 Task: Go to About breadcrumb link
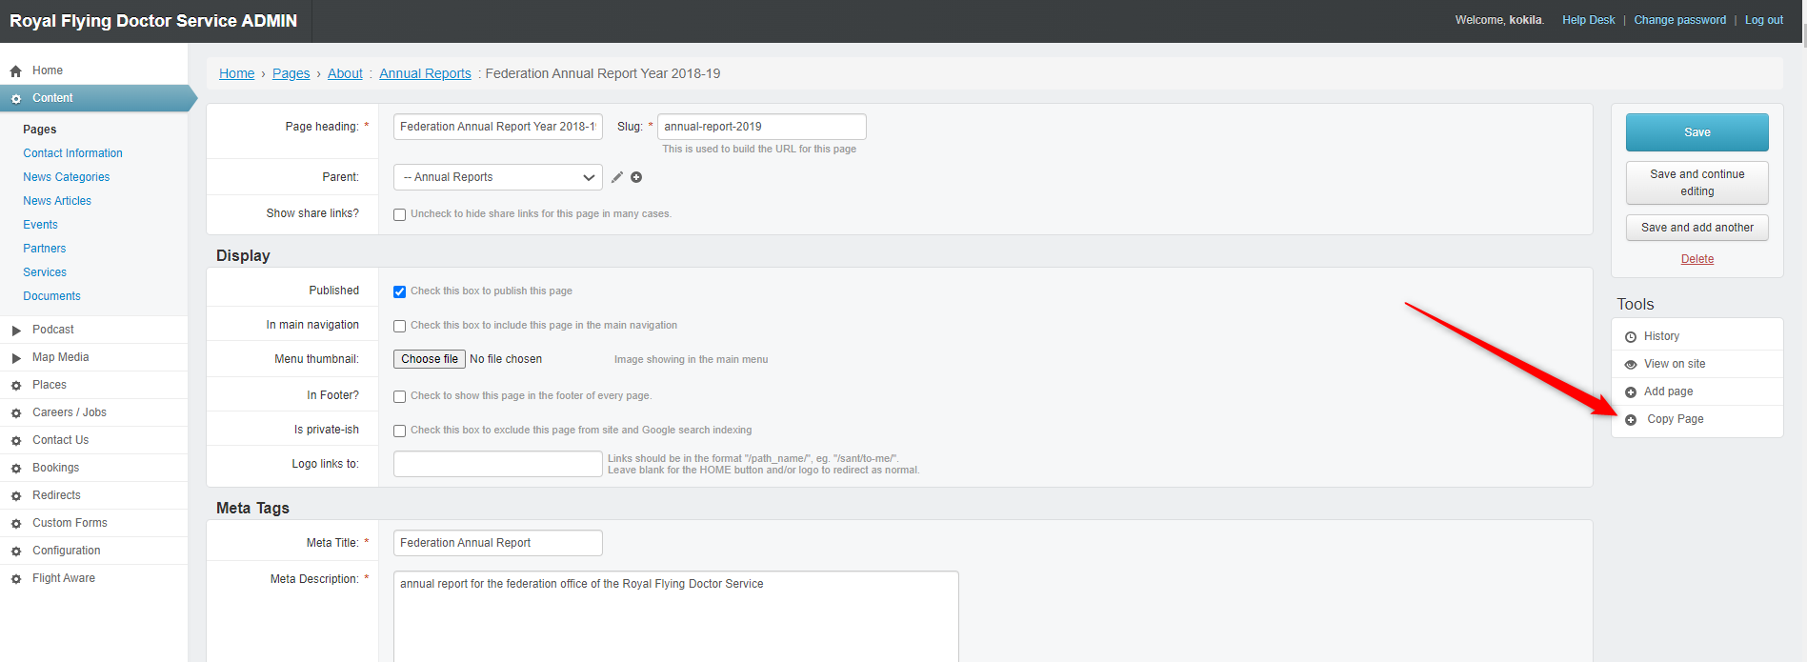(x=345, y=73)
